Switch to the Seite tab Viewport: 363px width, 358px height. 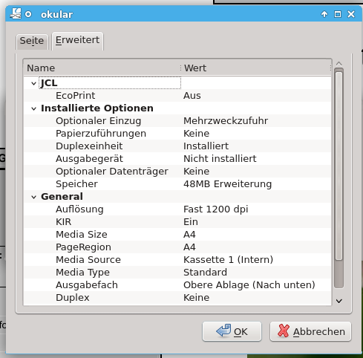point(32,41)
